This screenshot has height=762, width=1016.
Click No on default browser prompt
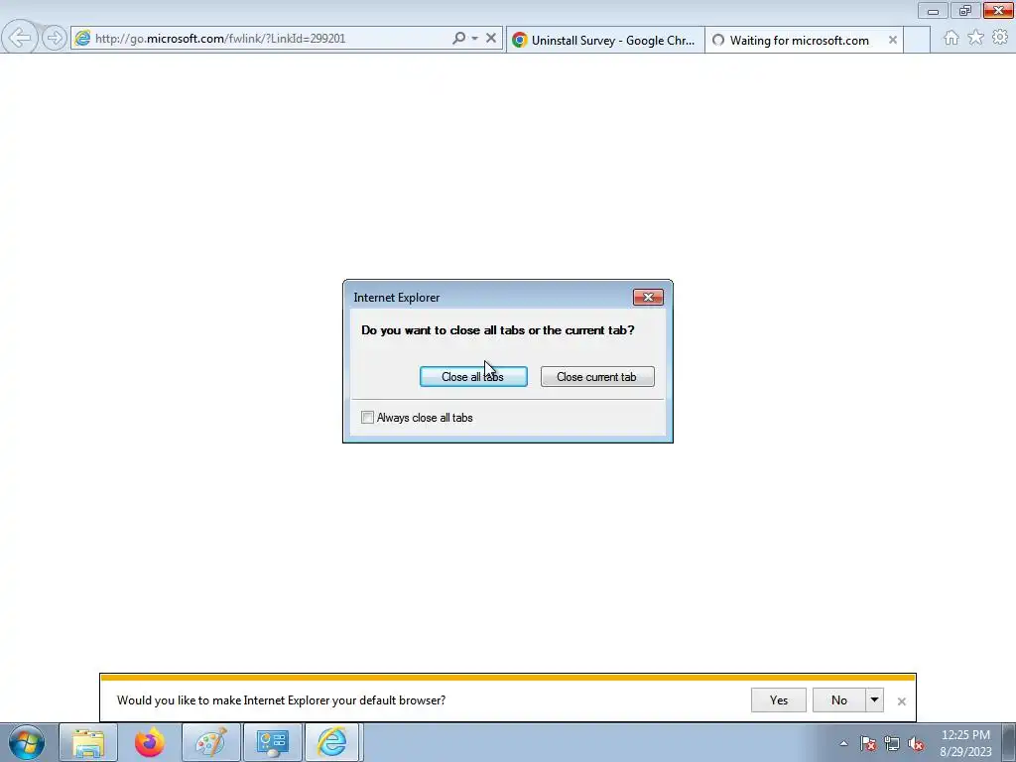[x=839, y=699]
